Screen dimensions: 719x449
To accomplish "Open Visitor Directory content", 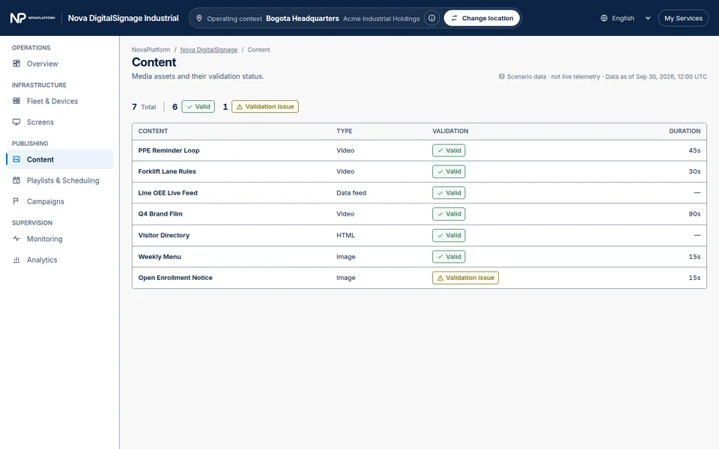I will pyautogui.click(x=419, y=236).
